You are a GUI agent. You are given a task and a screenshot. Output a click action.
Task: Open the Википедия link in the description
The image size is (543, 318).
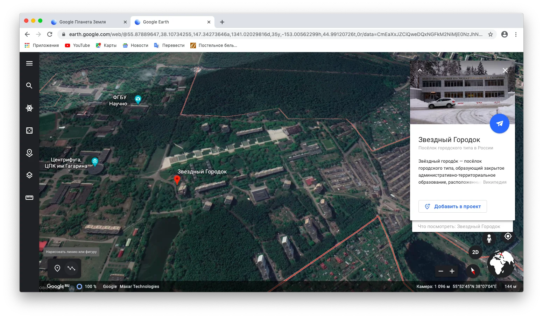click(x=494, y=182)
